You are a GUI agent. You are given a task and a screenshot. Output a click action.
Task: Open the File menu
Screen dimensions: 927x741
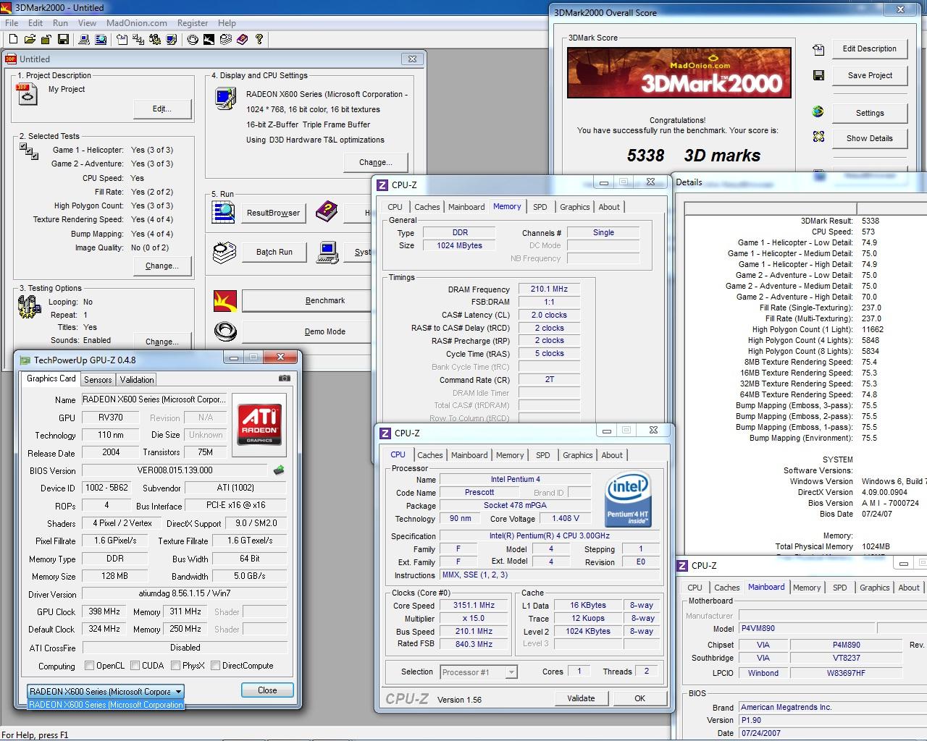point(12,23)
